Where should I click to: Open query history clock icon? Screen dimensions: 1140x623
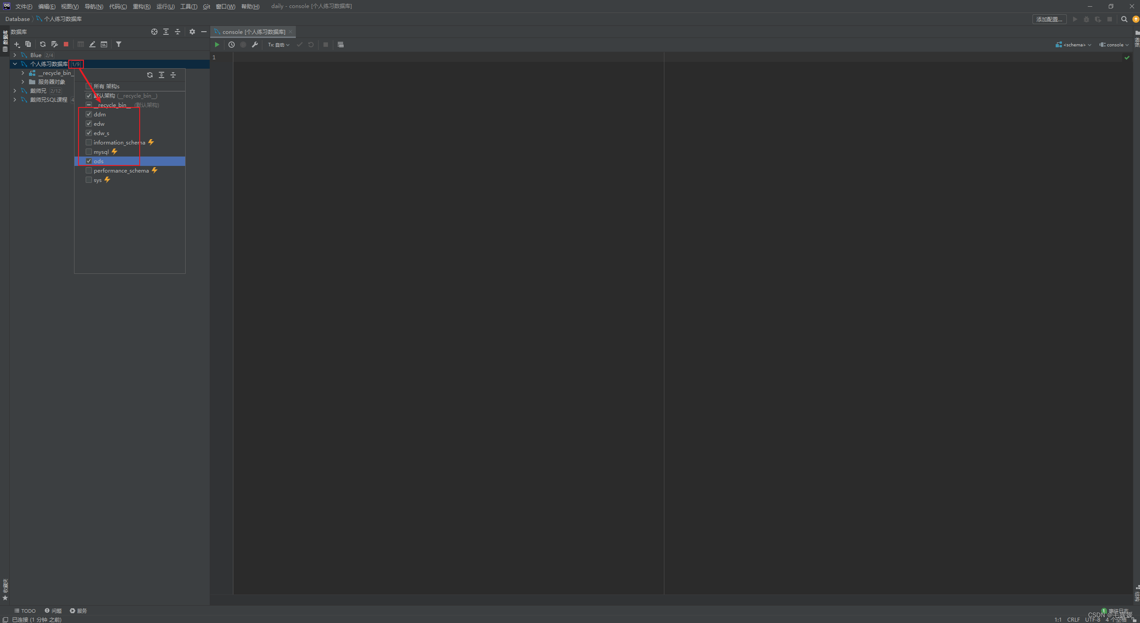(x=232, y=45)
